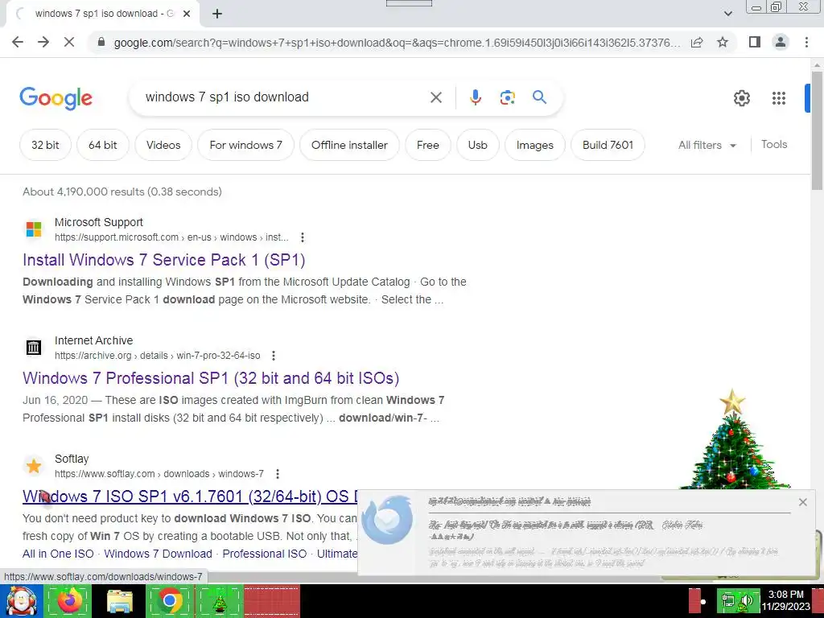Filter results by 32 bit

(x=45, y=145)
